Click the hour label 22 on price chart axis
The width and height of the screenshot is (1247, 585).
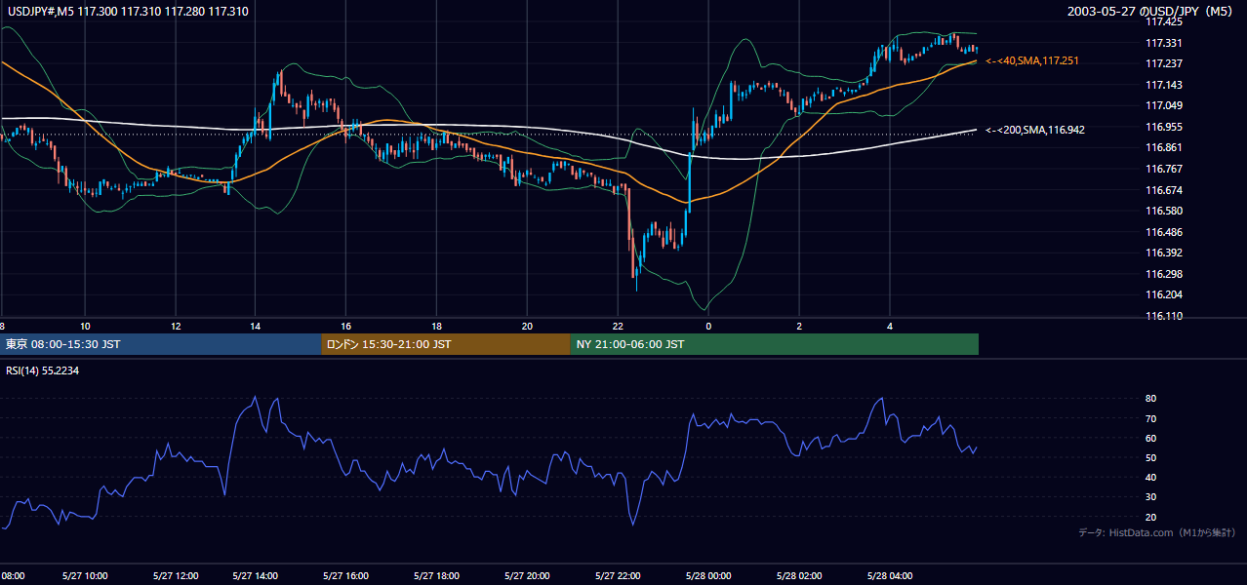pos(619,326)
